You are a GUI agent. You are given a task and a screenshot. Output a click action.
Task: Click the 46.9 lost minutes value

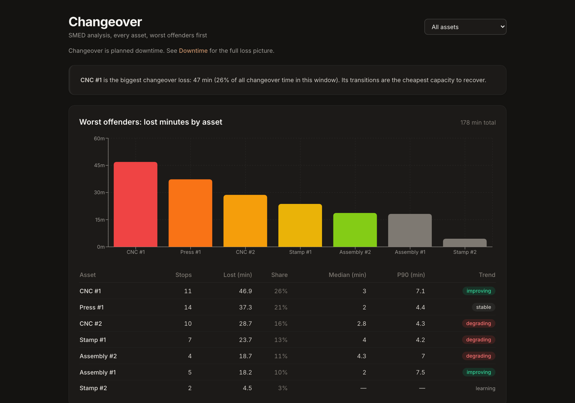(245, 291)
